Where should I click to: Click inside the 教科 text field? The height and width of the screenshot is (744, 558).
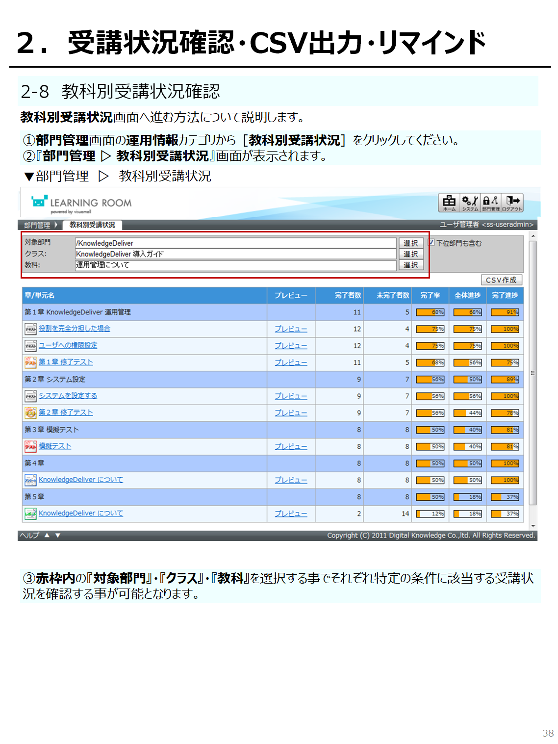pos(235,265)
